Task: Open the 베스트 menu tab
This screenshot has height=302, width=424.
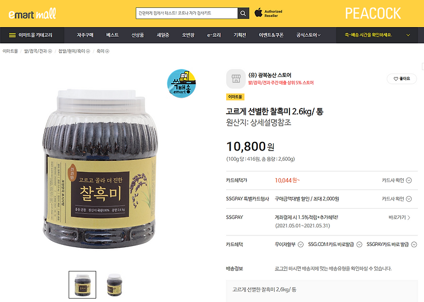Action: (x=113, y=35)
